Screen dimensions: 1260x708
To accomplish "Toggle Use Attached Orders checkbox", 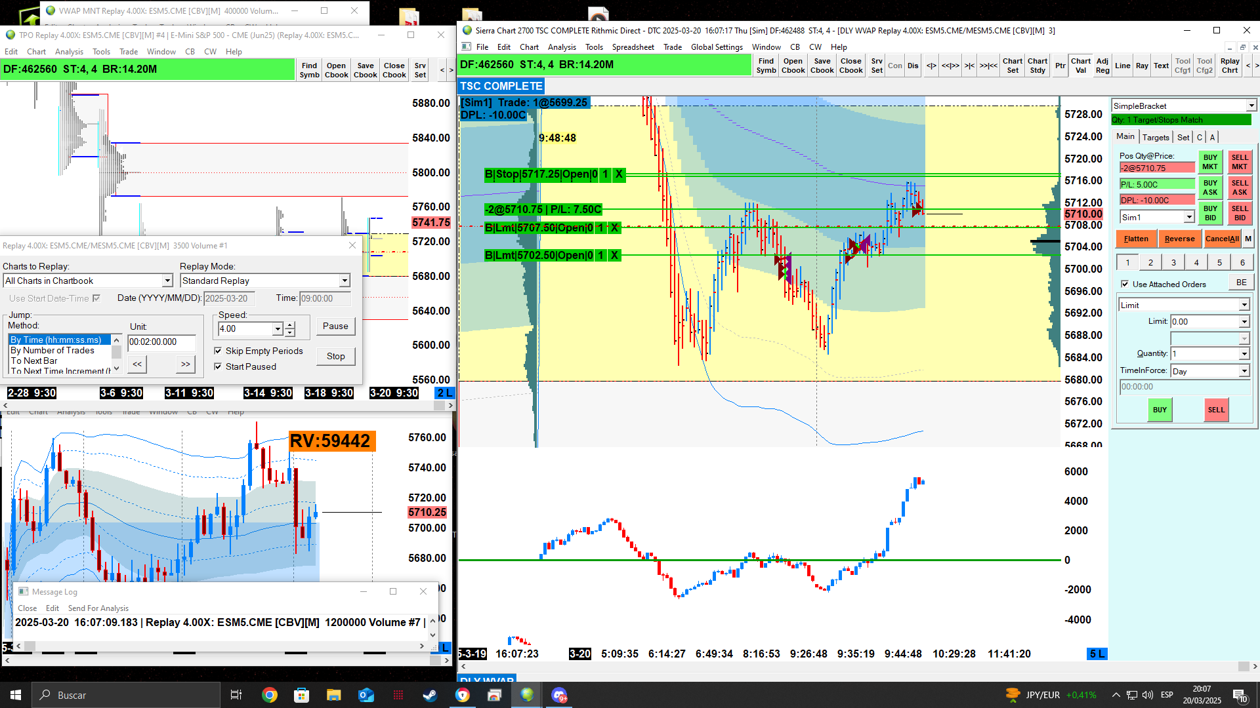I will (1125, 284).
